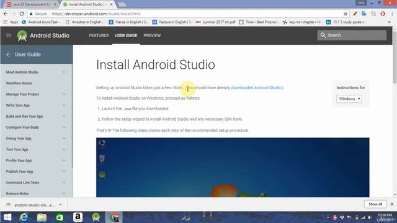
Task: Open Android Studio from taskbar
Action: click(96, 217)
